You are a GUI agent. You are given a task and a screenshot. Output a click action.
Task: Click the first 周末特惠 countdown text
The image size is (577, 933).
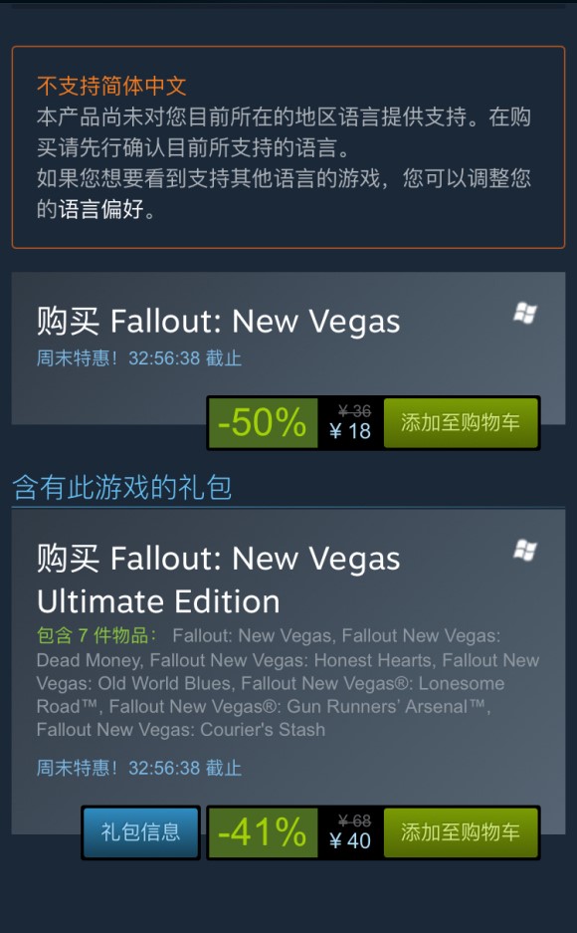click(139, 358)
